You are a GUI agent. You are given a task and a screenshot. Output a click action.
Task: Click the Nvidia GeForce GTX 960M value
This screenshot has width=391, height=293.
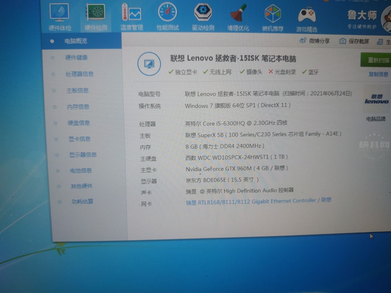(237, 169)
